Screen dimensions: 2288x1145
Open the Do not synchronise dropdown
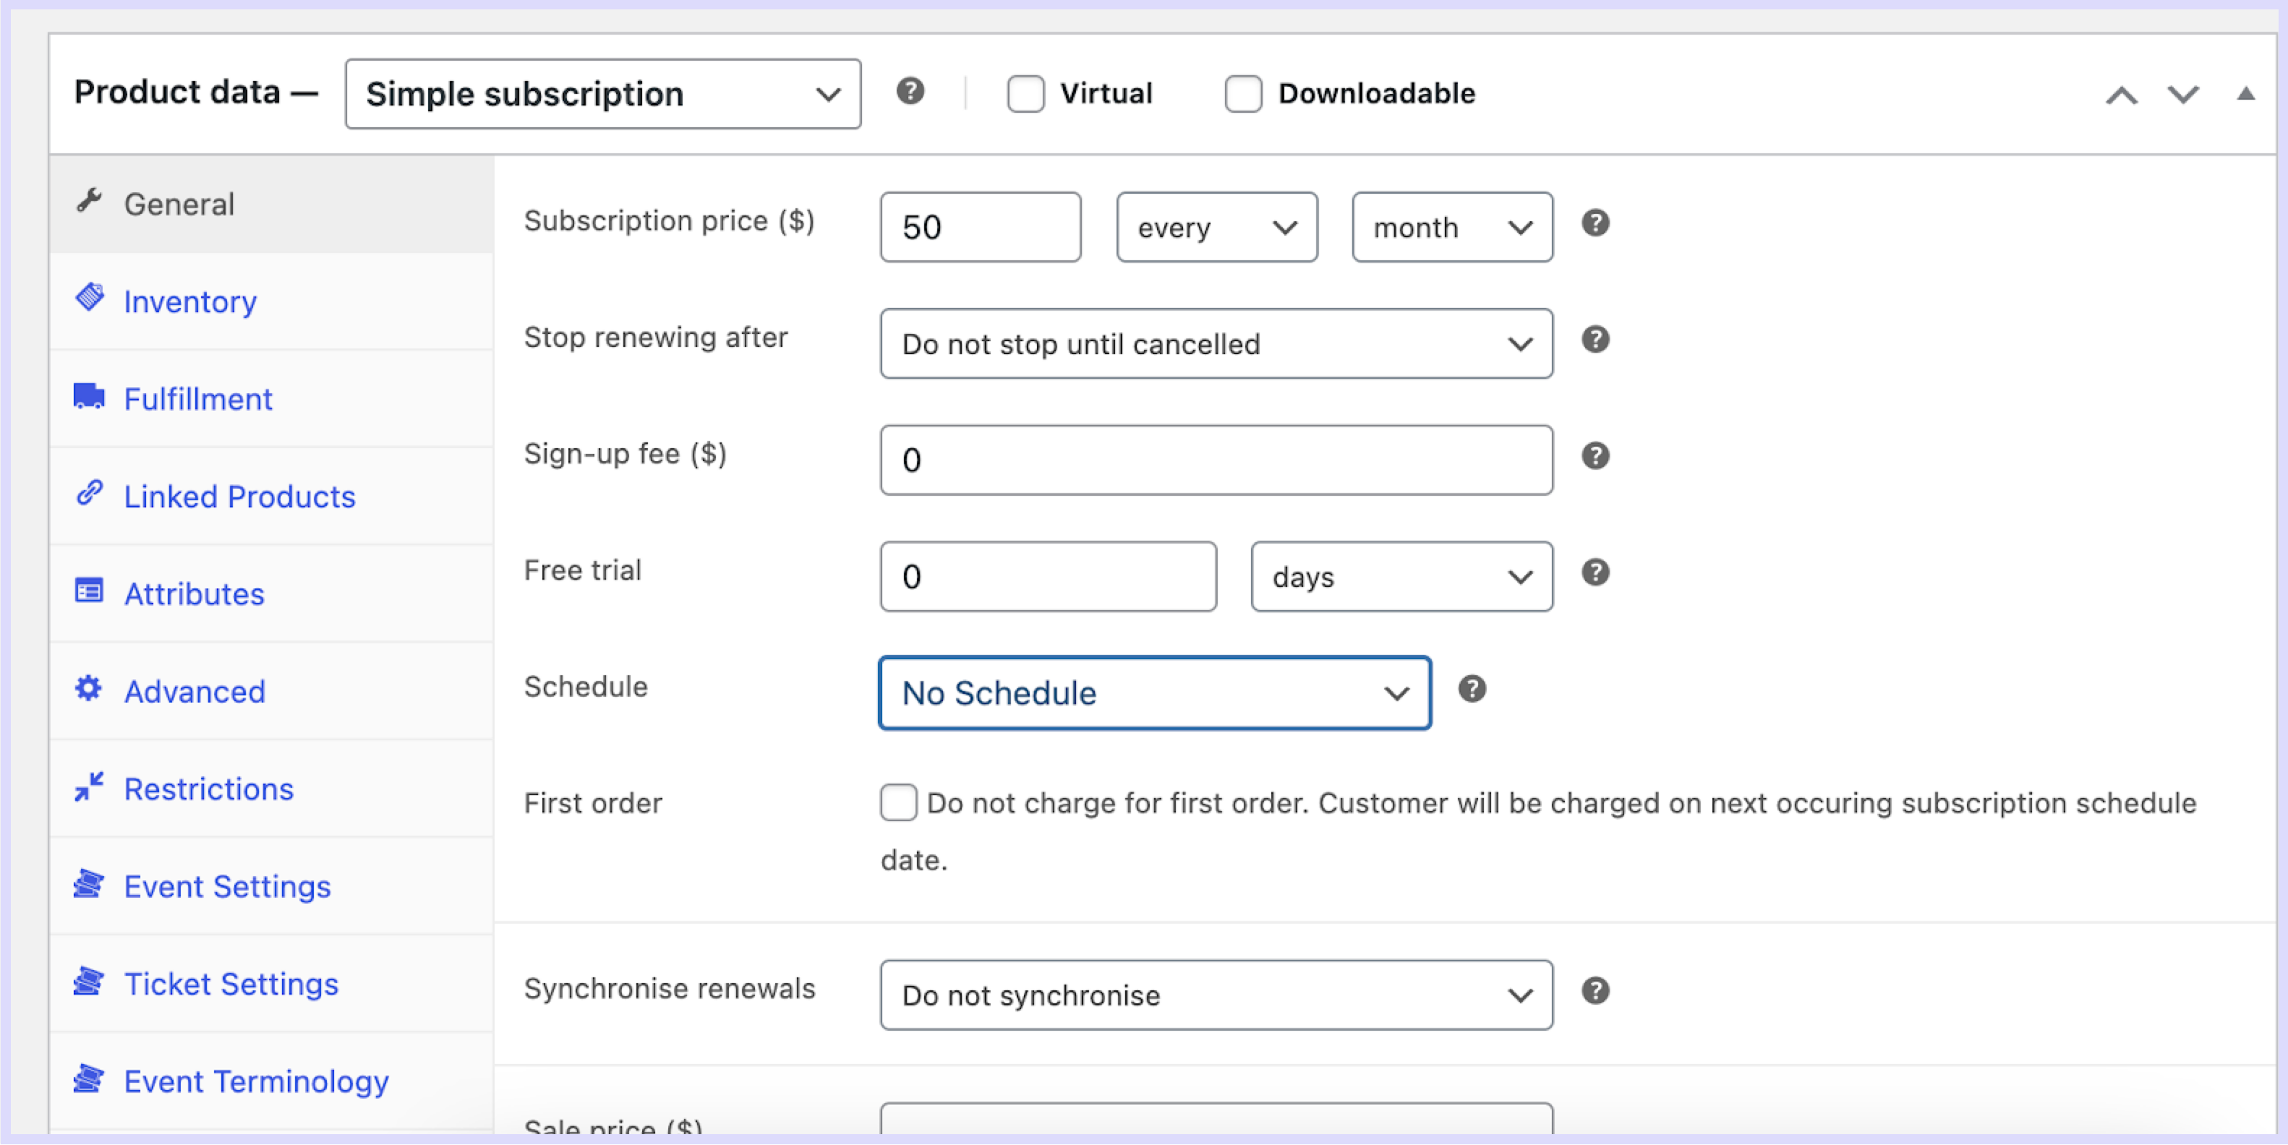pyautogui.click(x=1217, y=995)
